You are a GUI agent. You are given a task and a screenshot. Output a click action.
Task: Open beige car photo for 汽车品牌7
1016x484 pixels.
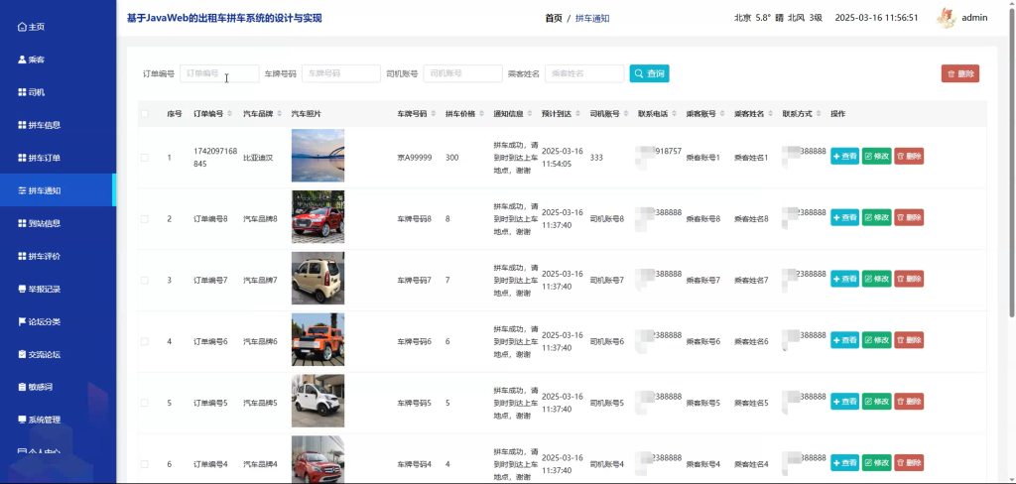click(x=318, y=278)
